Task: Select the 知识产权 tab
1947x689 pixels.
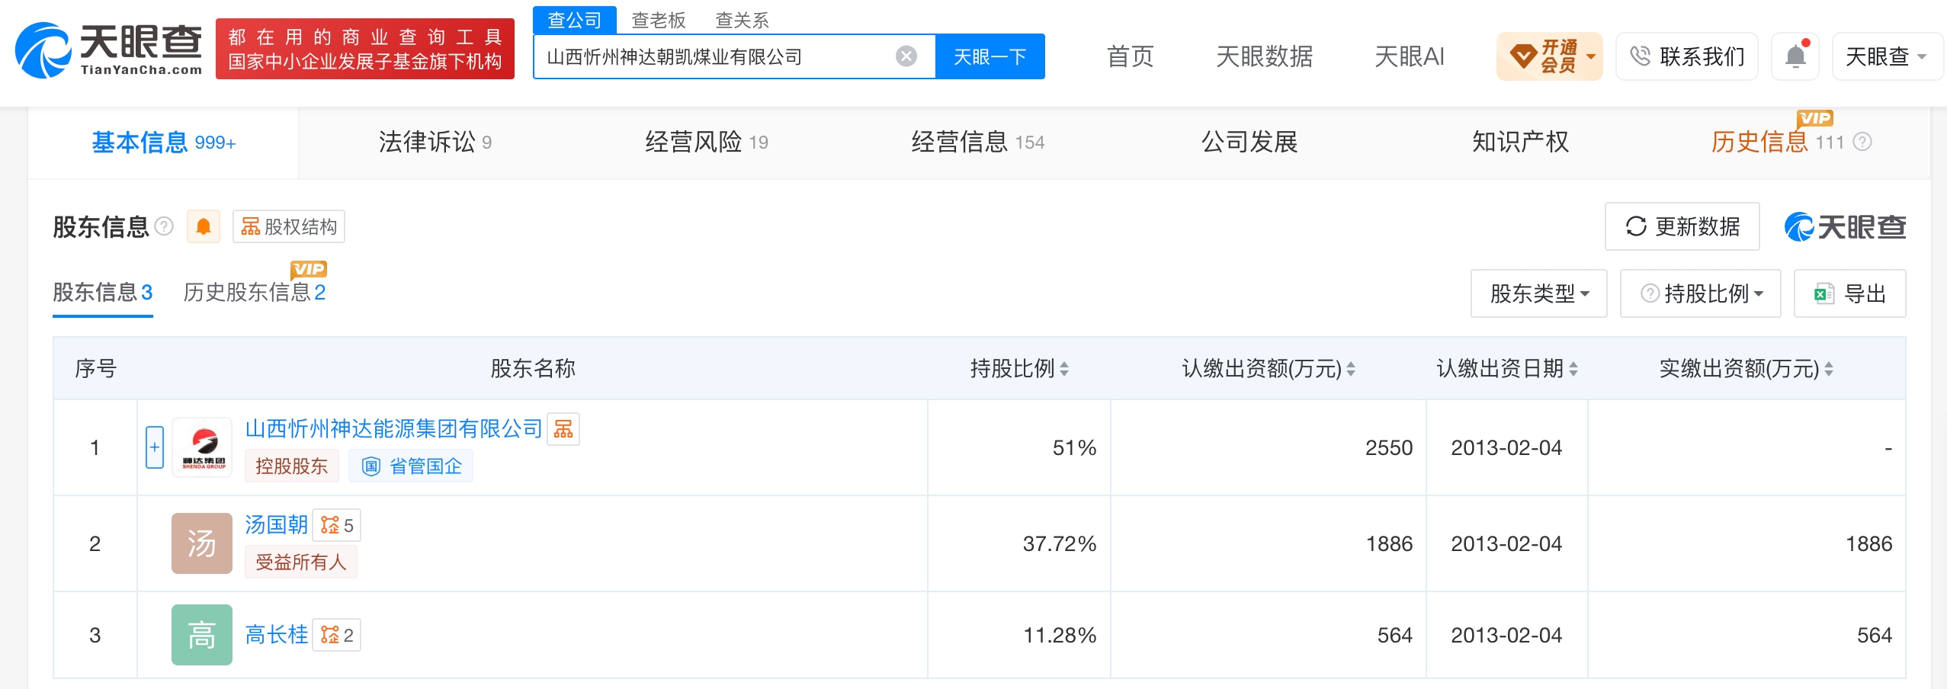Action: (x=1521, y=143)
